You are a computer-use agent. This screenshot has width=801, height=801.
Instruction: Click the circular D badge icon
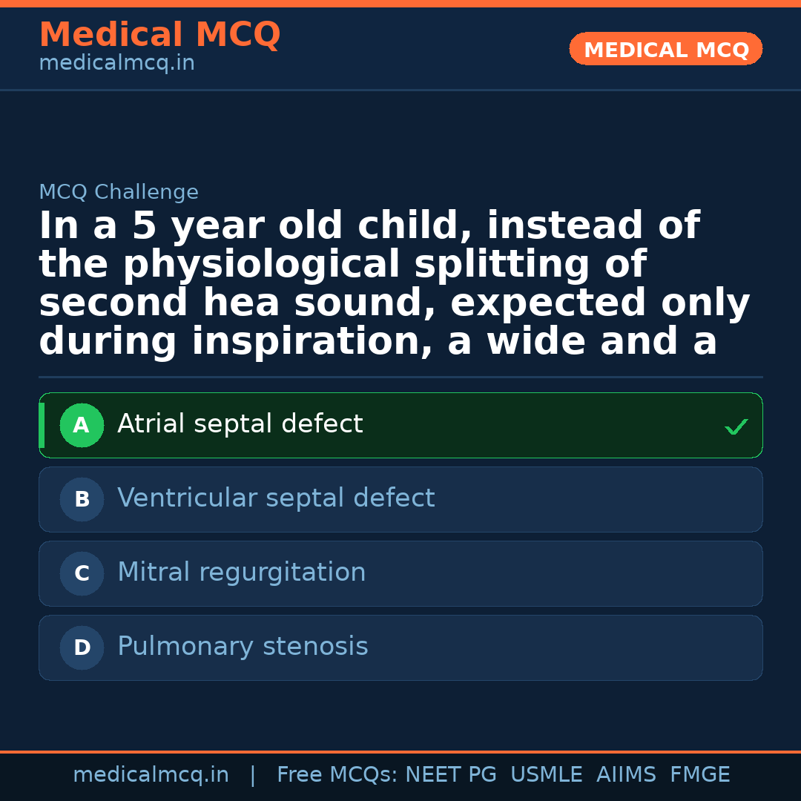(x=82, y=647)
